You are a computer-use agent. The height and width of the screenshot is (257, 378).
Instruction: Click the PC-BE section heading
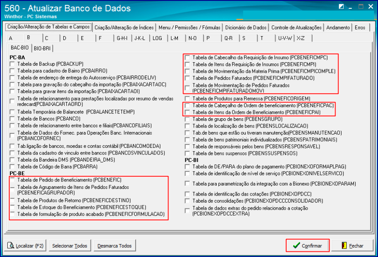[x=17, y=173]
